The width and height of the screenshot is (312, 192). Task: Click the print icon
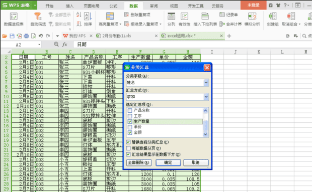click(26, 36)
